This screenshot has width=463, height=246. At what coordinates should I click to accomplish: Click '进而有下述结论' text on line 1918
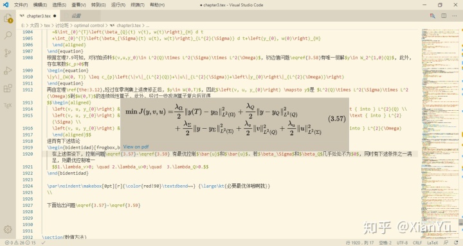pos(63,141)
